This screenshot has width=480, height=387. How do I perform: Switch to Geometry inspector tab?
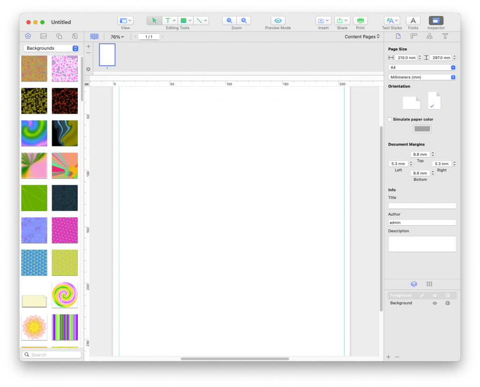pyautogui.click(x=414, y=36)
